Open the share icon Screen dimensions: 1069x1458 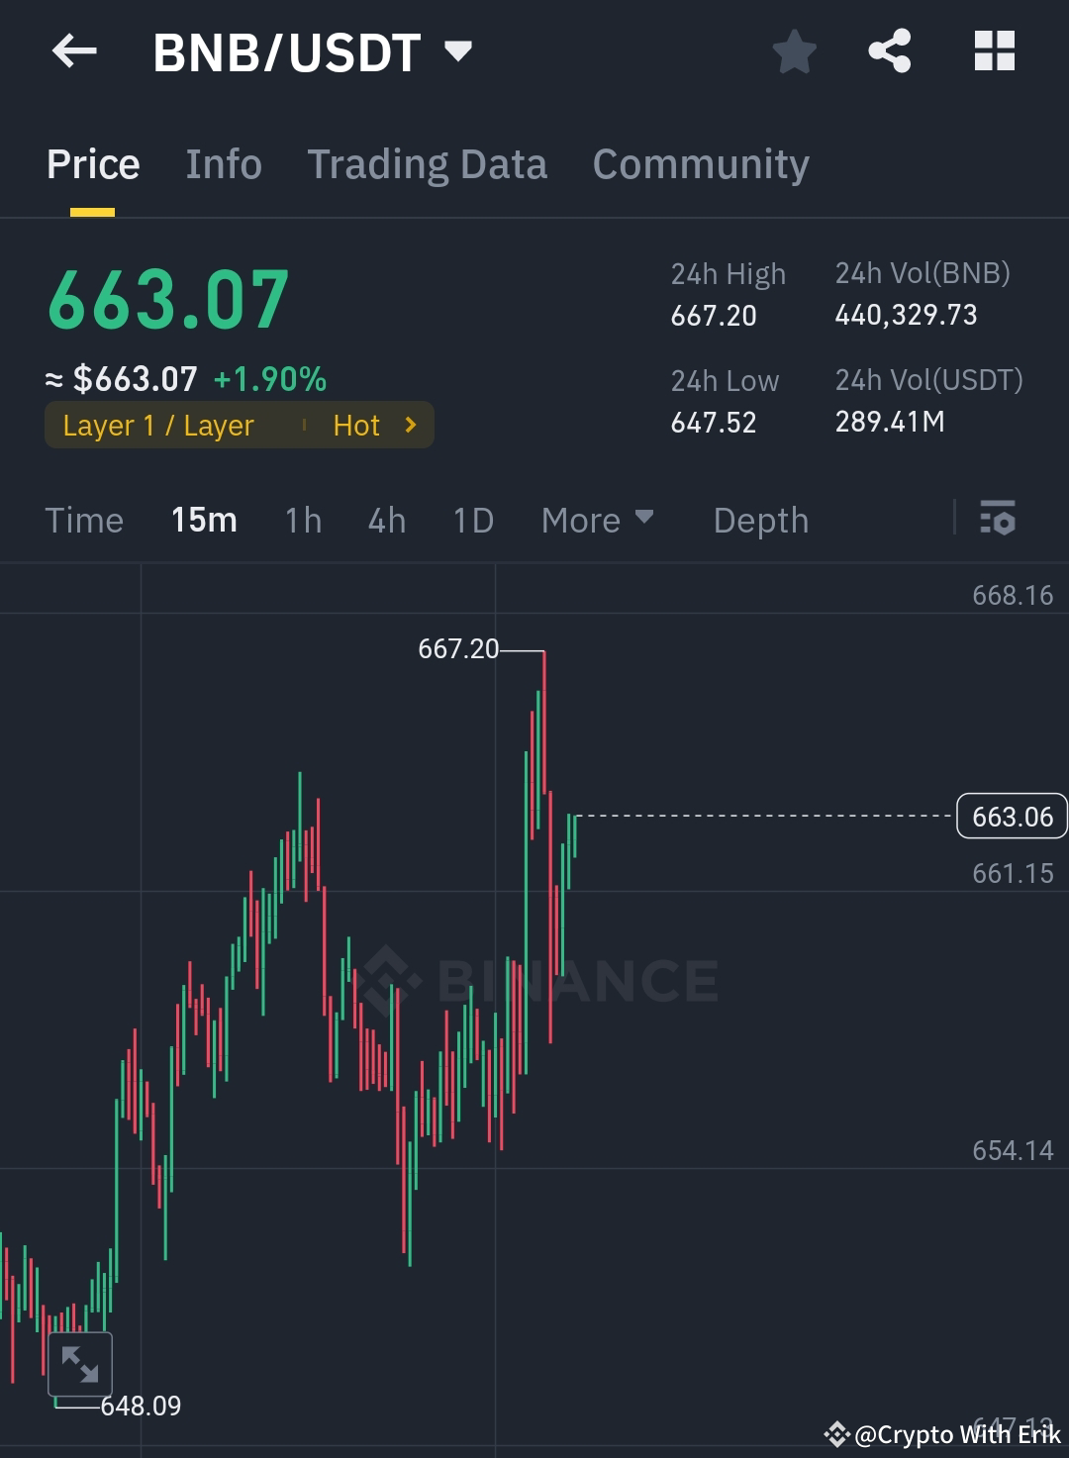coord(890,51)
